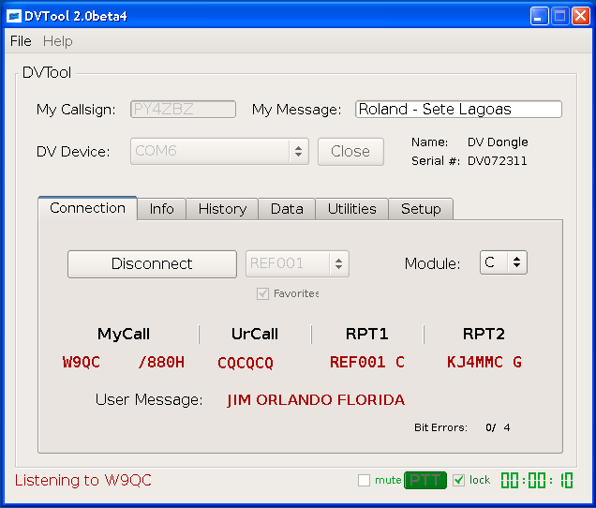Click user message JIM ORLANDO FLORIDA
The width and height of the screenshot is (596, 508).
316,400
